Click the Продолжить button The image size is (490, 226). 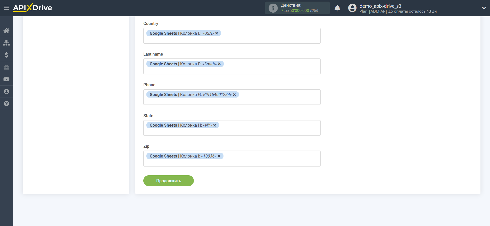(169, 181)
